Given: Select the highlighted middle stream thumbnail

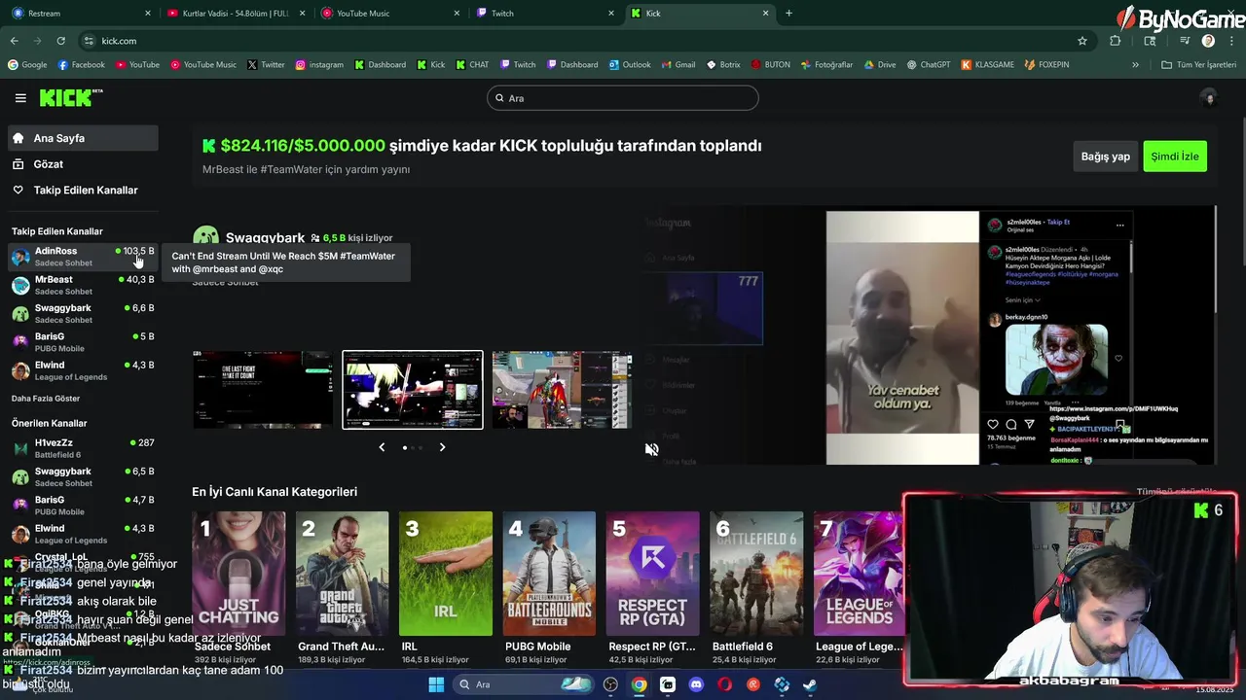Looking at the screenshot, I should tap(413, 390).
